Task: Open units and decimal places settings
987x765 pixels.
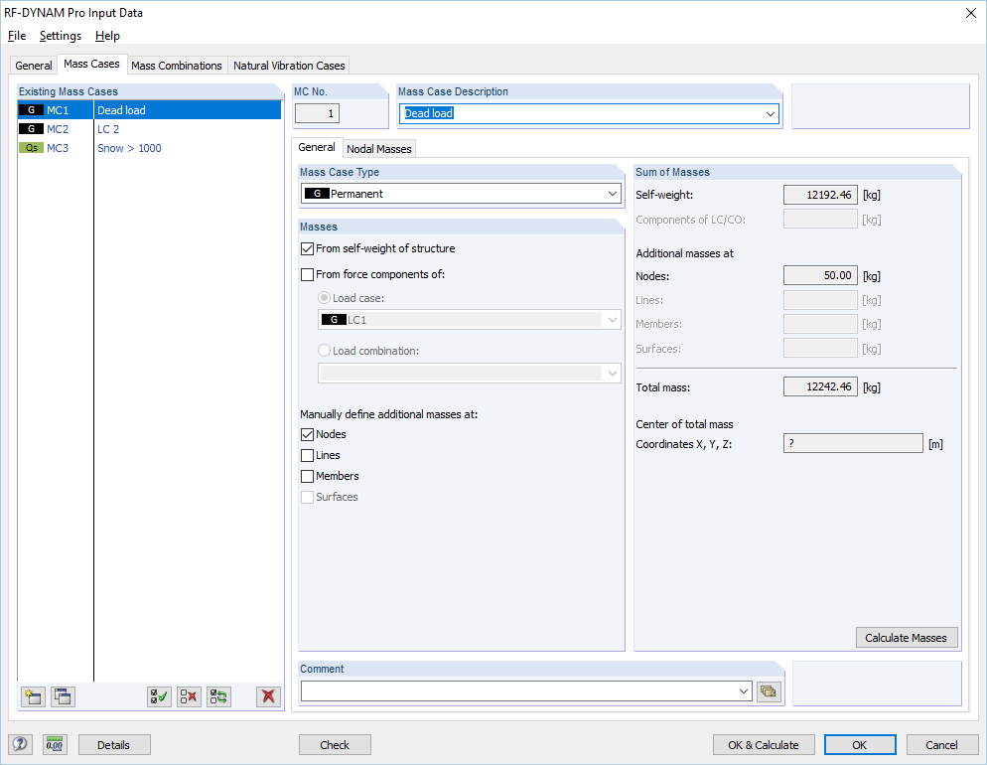Action: tap(55, 744)
